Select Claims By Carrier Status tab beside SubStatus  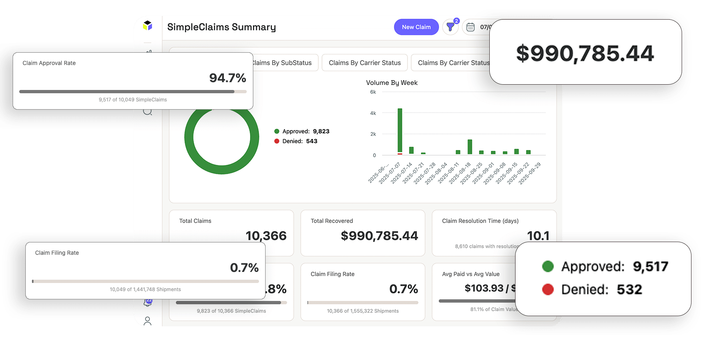[365, 63]
